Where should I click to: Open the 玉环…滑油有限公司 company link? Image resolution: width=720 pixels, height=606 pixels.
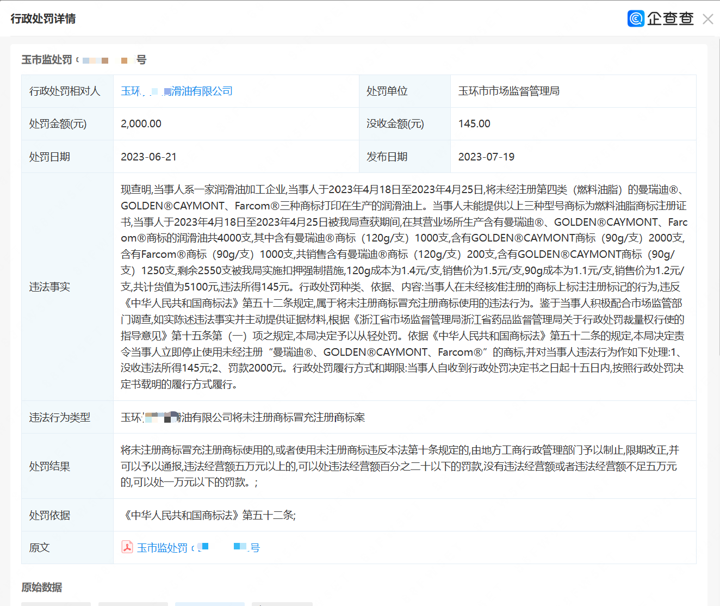point(177,91)
